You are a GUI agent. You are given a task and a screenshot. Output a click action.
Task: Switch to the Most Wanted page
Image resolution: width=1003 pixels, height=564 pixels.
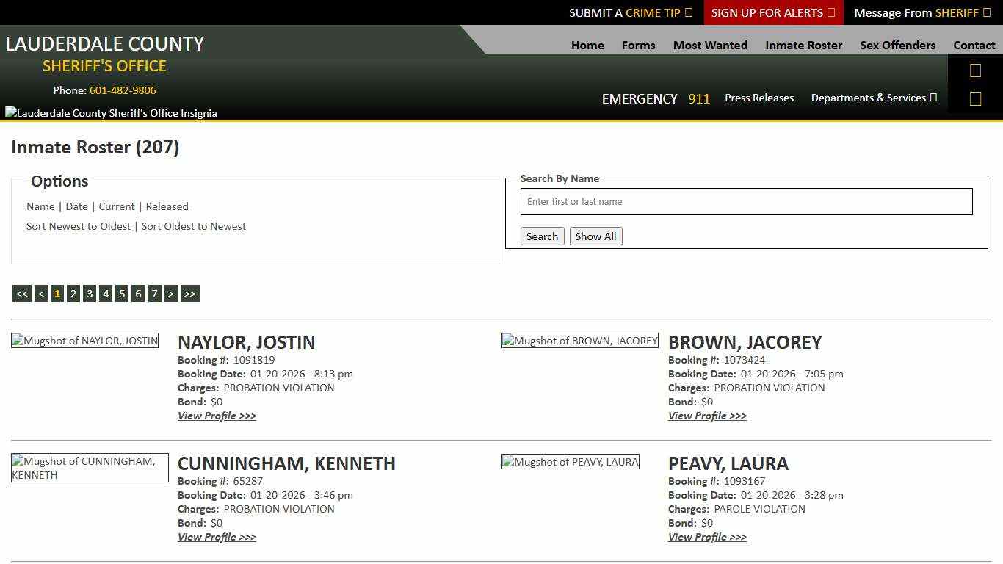click(x=709, y=45)
